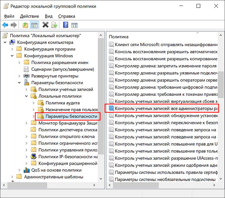
Task: Click the Back arrow toolbar icon
Action: (x=5, y=25)
